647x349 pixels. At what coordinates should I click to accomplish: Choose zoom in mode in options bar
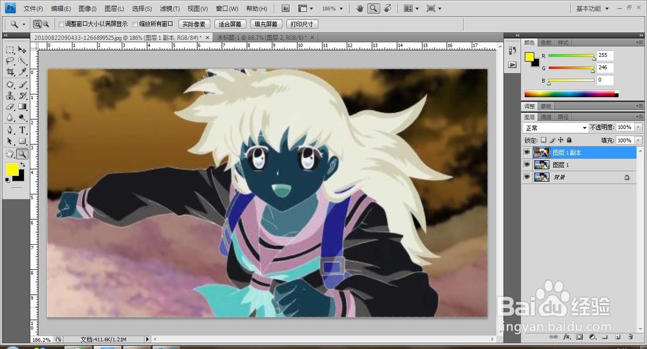point(37,25)
